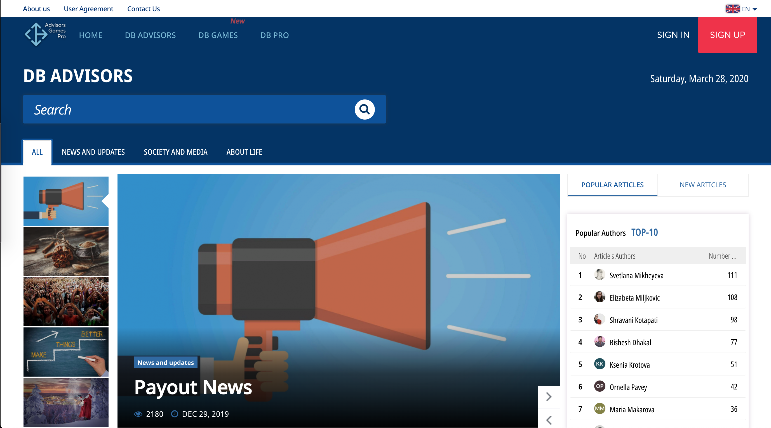Open DB PRO in main navigation
The image size is (771, 428).
[x=274, y=35]
